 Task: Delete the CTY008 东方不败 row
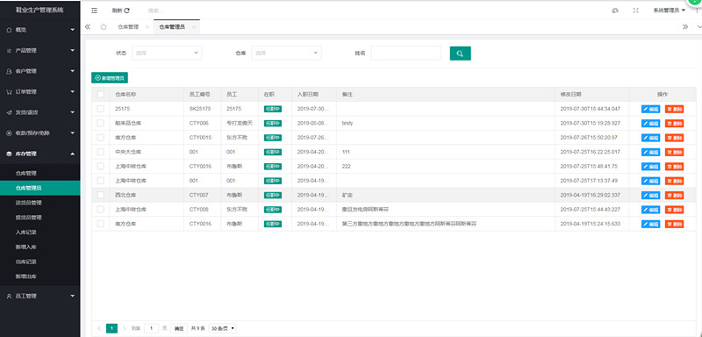(x=674, y=210)
